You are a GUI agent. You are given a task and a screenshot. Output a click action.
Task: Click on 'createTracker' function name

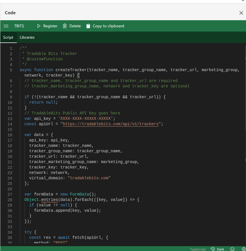pyautogui.click(x=71, y=70)
